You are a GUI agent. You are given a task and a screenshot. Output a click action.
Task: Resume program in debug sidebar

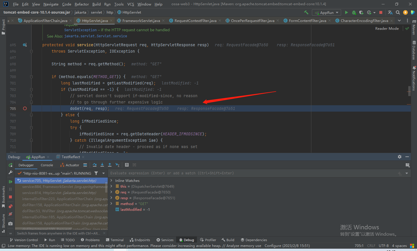click(x=10, y=182)
